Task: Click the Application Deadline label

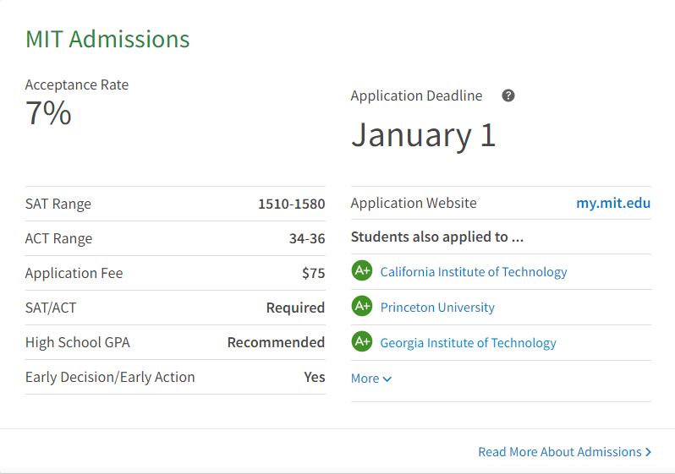Action: coord(416,95)
